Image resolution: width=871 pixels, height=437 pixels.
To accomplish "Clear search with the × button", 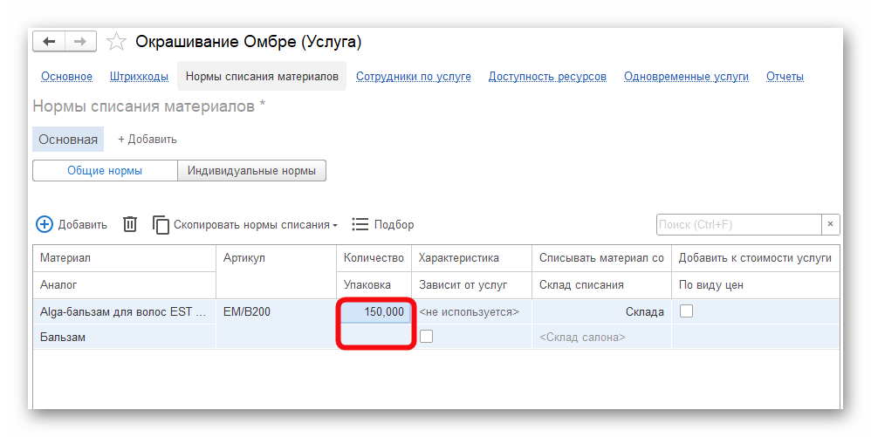I will [x=831, y=224].
